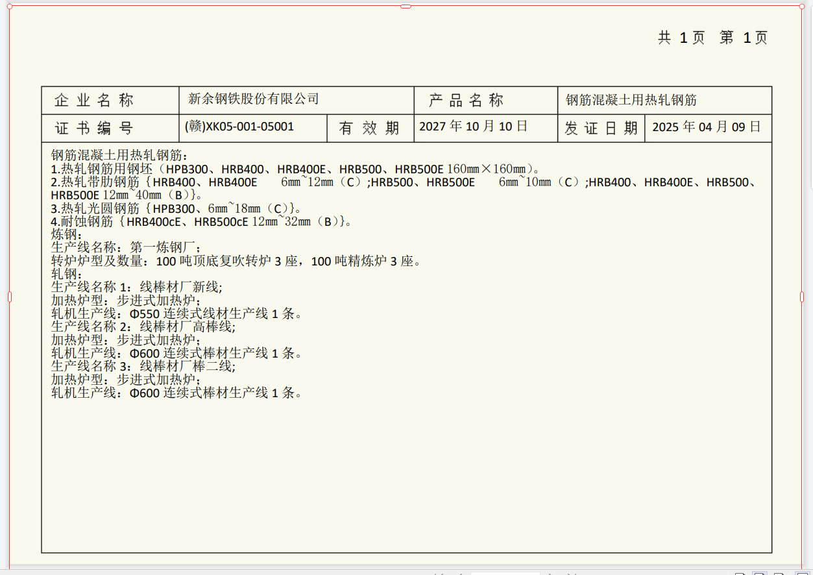The height and width of the screenshot is (575, 813).
Task: Select the company name 新余钢铁股份有限公司 cell
Action: [254, 99]
